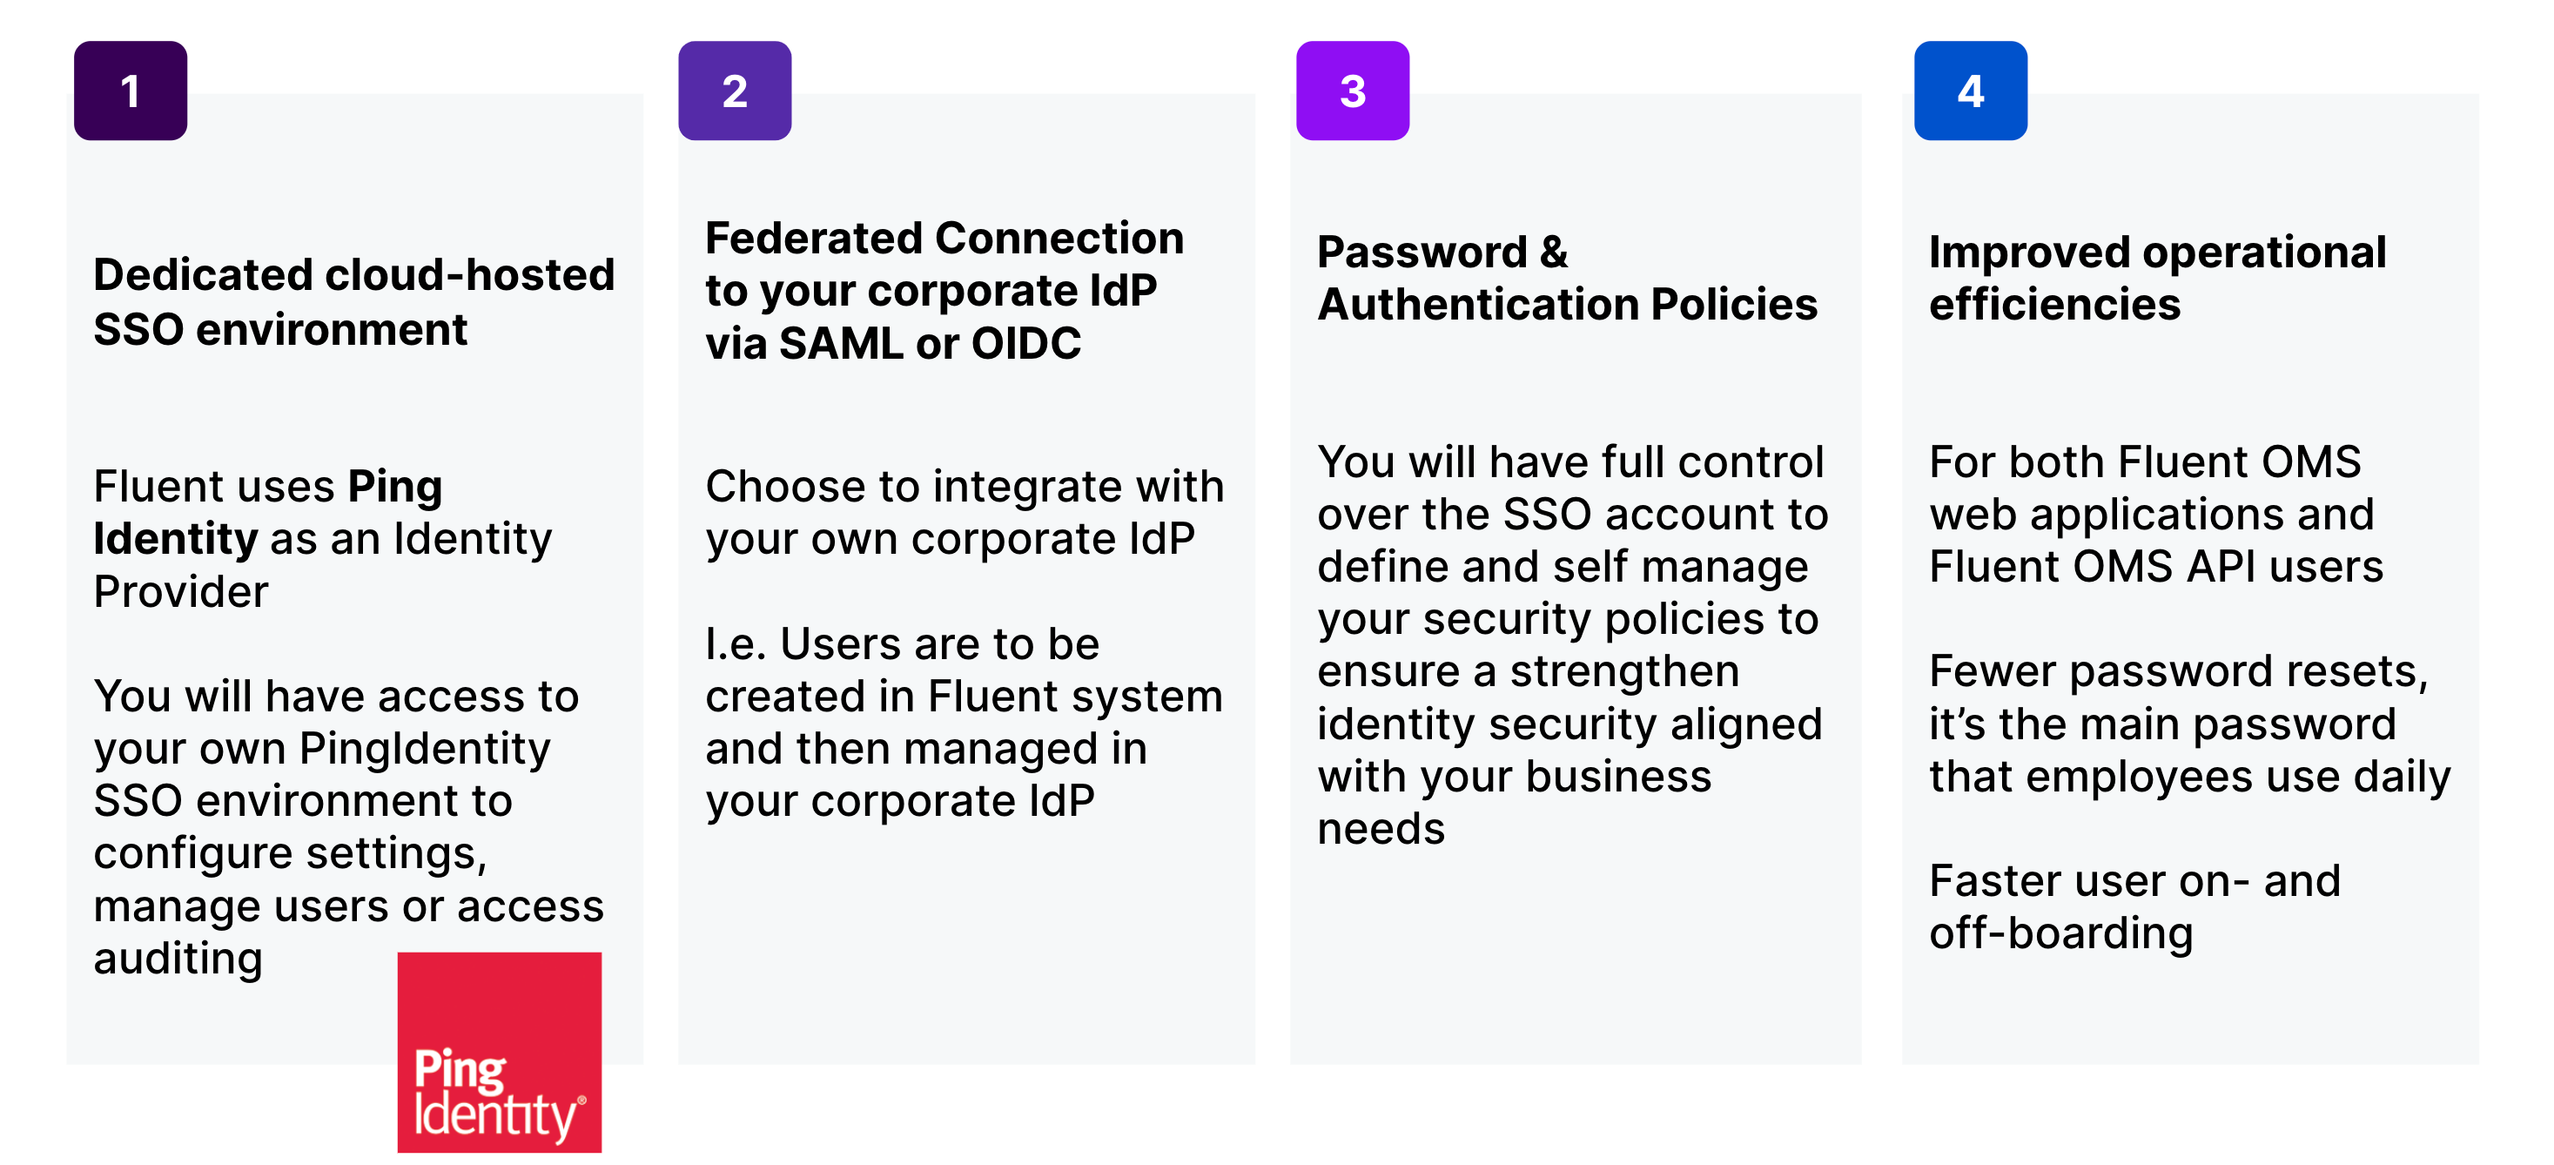Select the 'Fewer password resets' paragraph
The height and width of the screenshot is (1165, 2554).
tap(2188, 723)
